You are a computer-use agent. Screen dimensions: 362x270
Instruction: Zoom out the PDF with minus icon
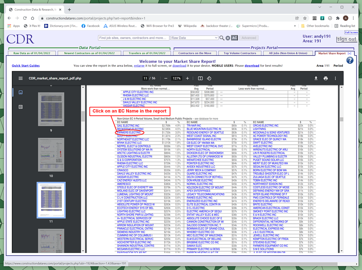pyautogui.click(x=166, y=78)
